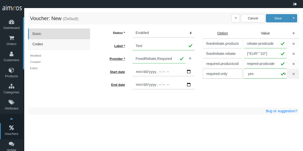
Task: Open the Save button dropdown arrow
Action: [294, 18]
